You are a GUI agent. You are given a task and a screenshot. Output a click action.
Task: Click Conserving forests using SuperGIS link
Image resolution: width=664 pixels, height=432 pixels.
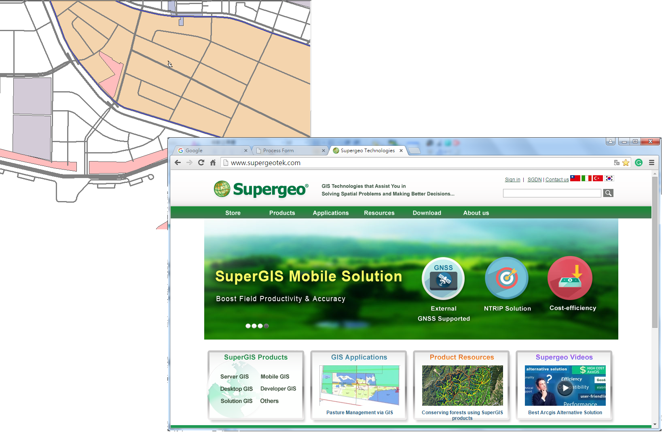click(462, 415)
